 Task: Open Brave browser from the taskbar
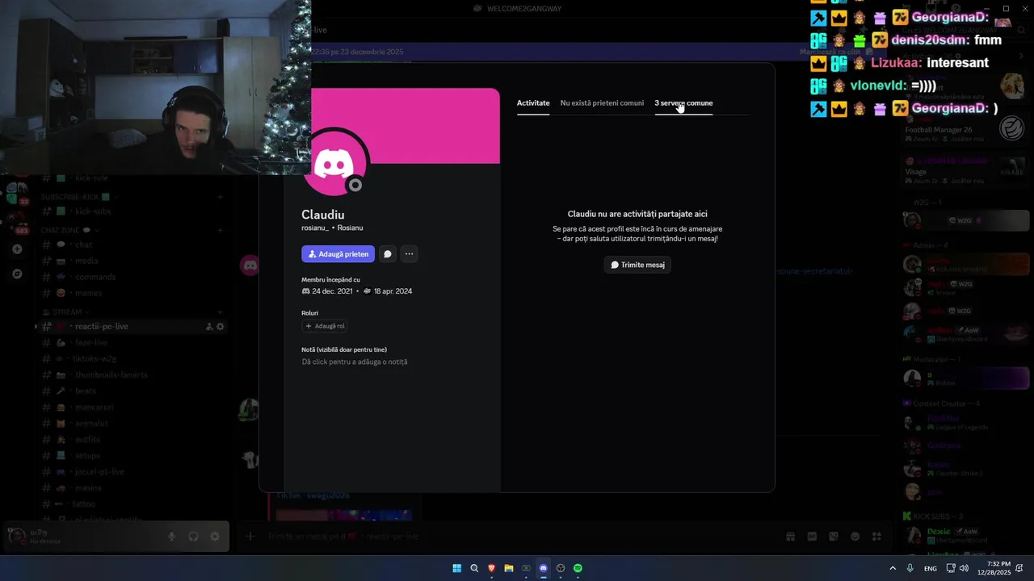(x=491, y=568)
